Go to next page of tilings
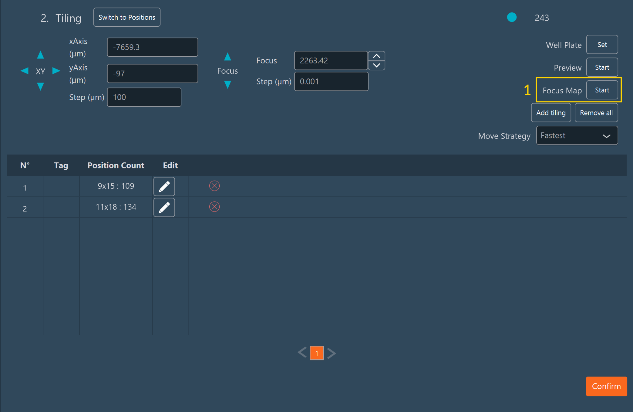633x412 pixels. [332, 353]
